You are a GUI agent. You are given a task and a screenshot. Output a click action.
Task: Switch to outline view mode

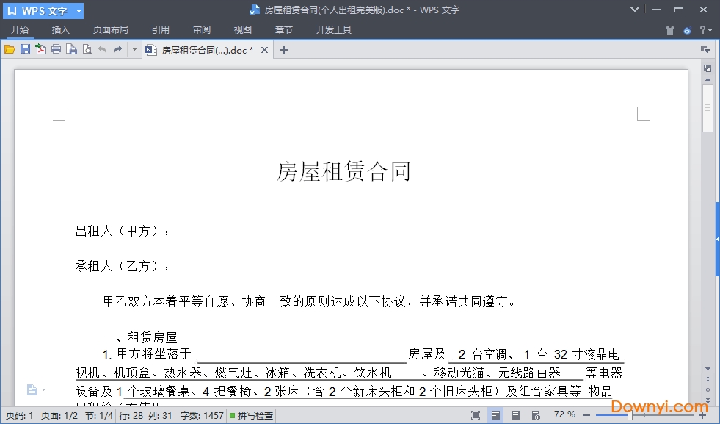click(x=515, y=415)
